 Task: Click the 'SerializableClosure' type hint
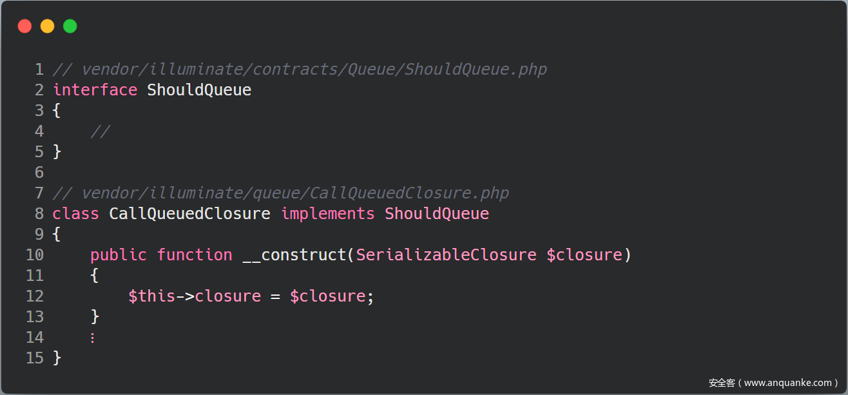446,255
